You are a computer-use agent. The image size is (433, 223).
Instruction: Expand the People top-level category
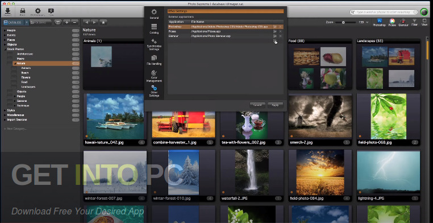pos(5,30)
